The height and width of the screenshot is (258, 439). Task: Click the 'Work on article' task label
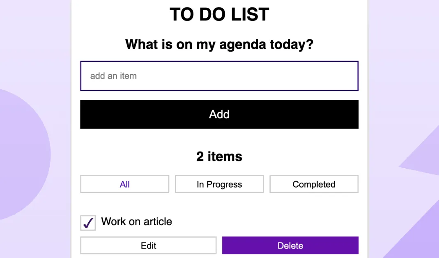click(x=136, y=222)
